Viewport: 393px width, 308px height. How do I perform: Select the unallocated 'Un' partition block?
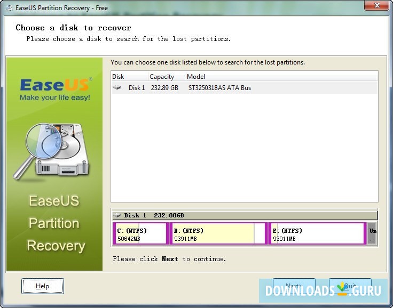click(x=372, y=233)
